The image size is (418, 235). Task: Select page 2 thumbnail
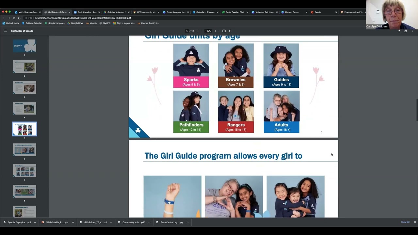point(24,67)
